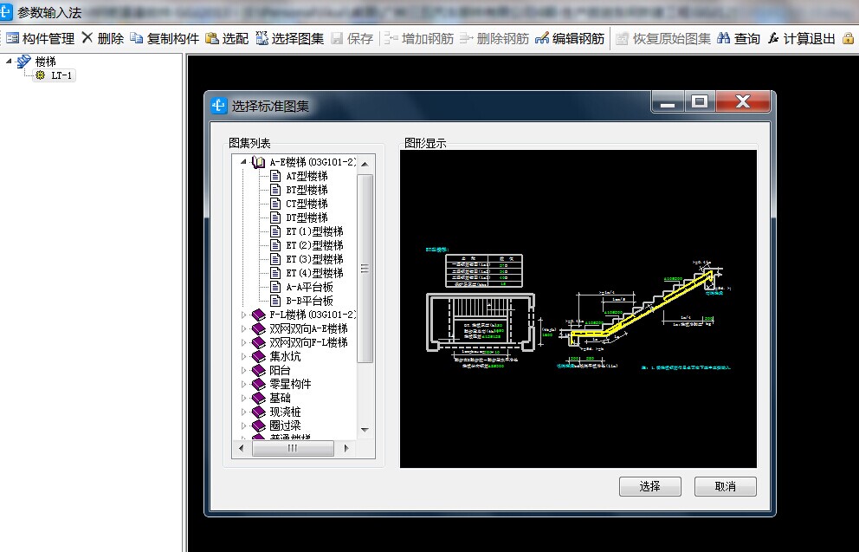Click the 选择 button in dialog

click(x=649, y=486)
